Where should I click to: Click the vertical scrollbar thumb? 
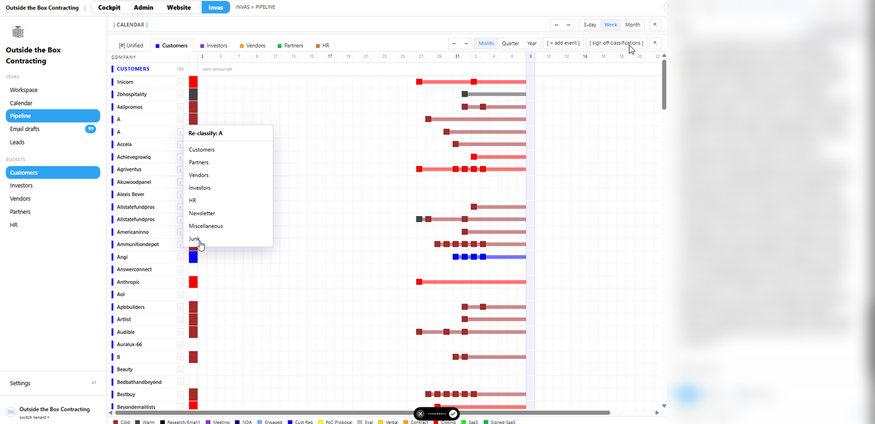point(664,84)
